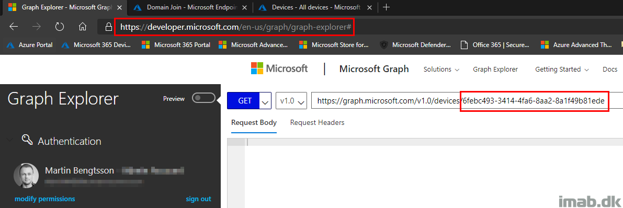Viewport: 623px width, 208px height.
Task: Switch to Domain Join - Microsoft Endpoint tab
Action: click(190, 7)
